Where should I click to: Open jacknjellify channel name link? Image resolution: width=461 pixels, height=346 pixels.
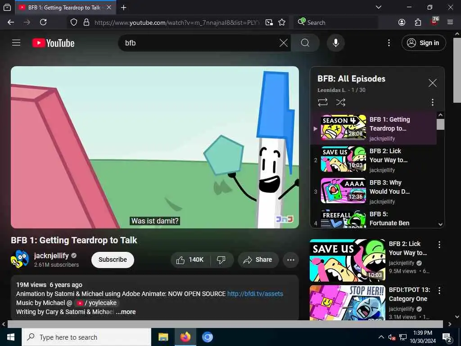pos(51,255)
